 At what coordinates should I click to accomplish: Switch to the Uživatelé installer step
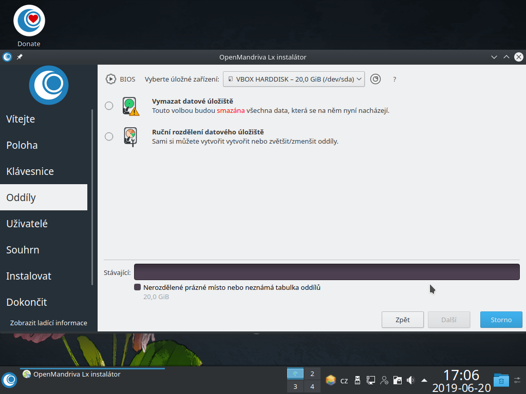28,224
